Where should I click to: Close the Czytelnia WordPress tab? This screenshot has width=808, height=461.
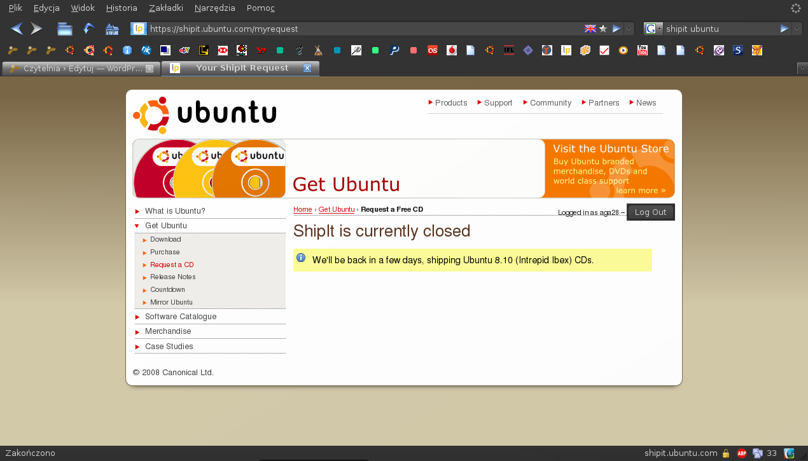coord(150,68)
